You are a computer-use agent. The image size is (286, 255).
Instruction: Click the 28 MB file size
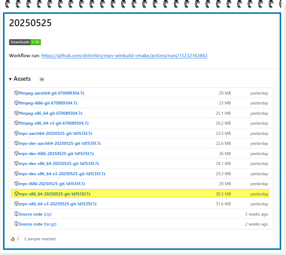(225, 184)
